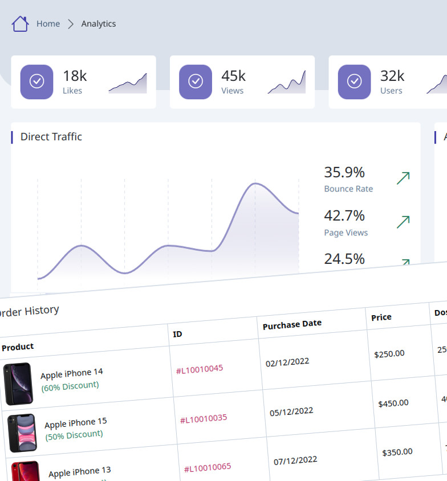This screenshot has width=447, height=481.
Task: Open order ID #L10010045
Action: (200, 369)
